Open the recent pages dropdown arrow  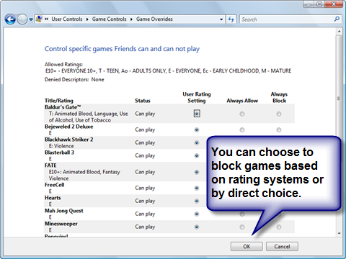coord(31,19)
